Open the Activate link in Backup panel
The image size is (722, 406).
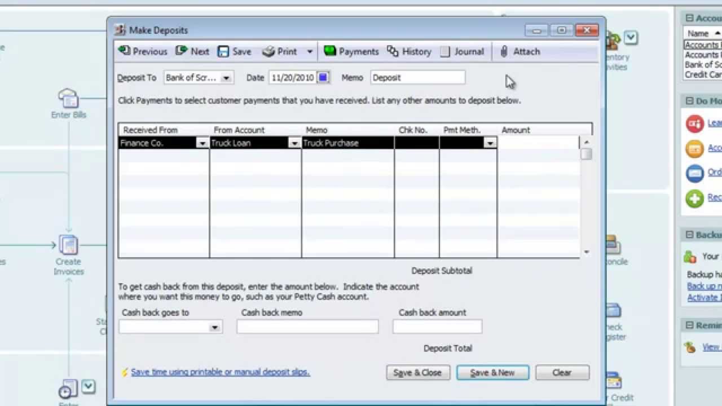tap(705, 298)
